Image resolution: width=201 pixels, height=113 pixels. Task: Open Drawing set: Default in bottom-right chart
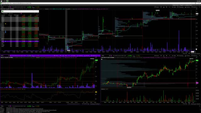195,104
